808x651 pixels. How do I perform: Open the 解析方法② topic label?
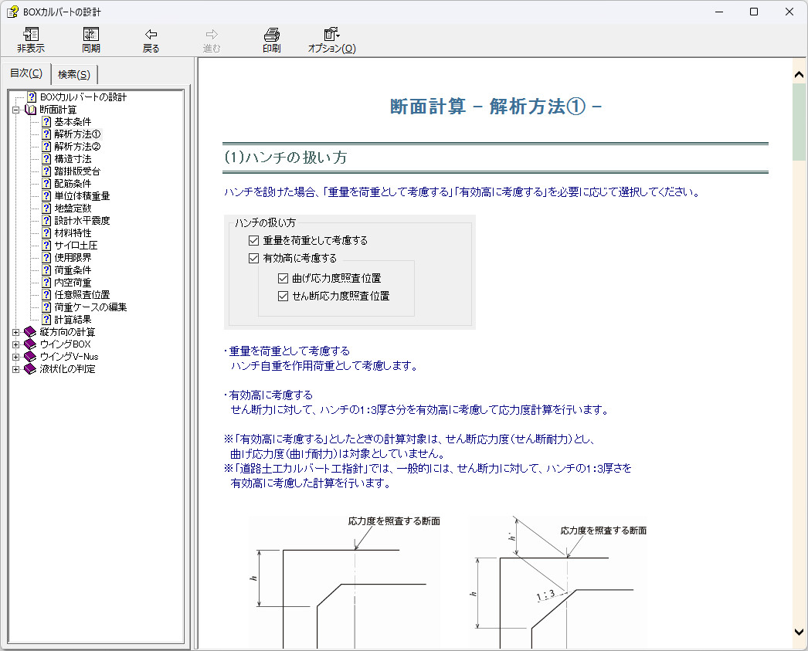coord(78,146)
